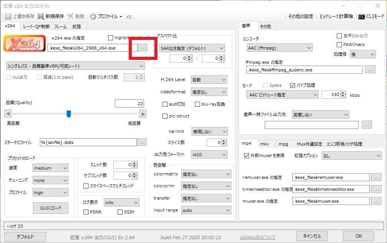The height and width of the screenshot is (243, 387).
Task: Click inside the ステータスファイル filename field
Action: 88,142
